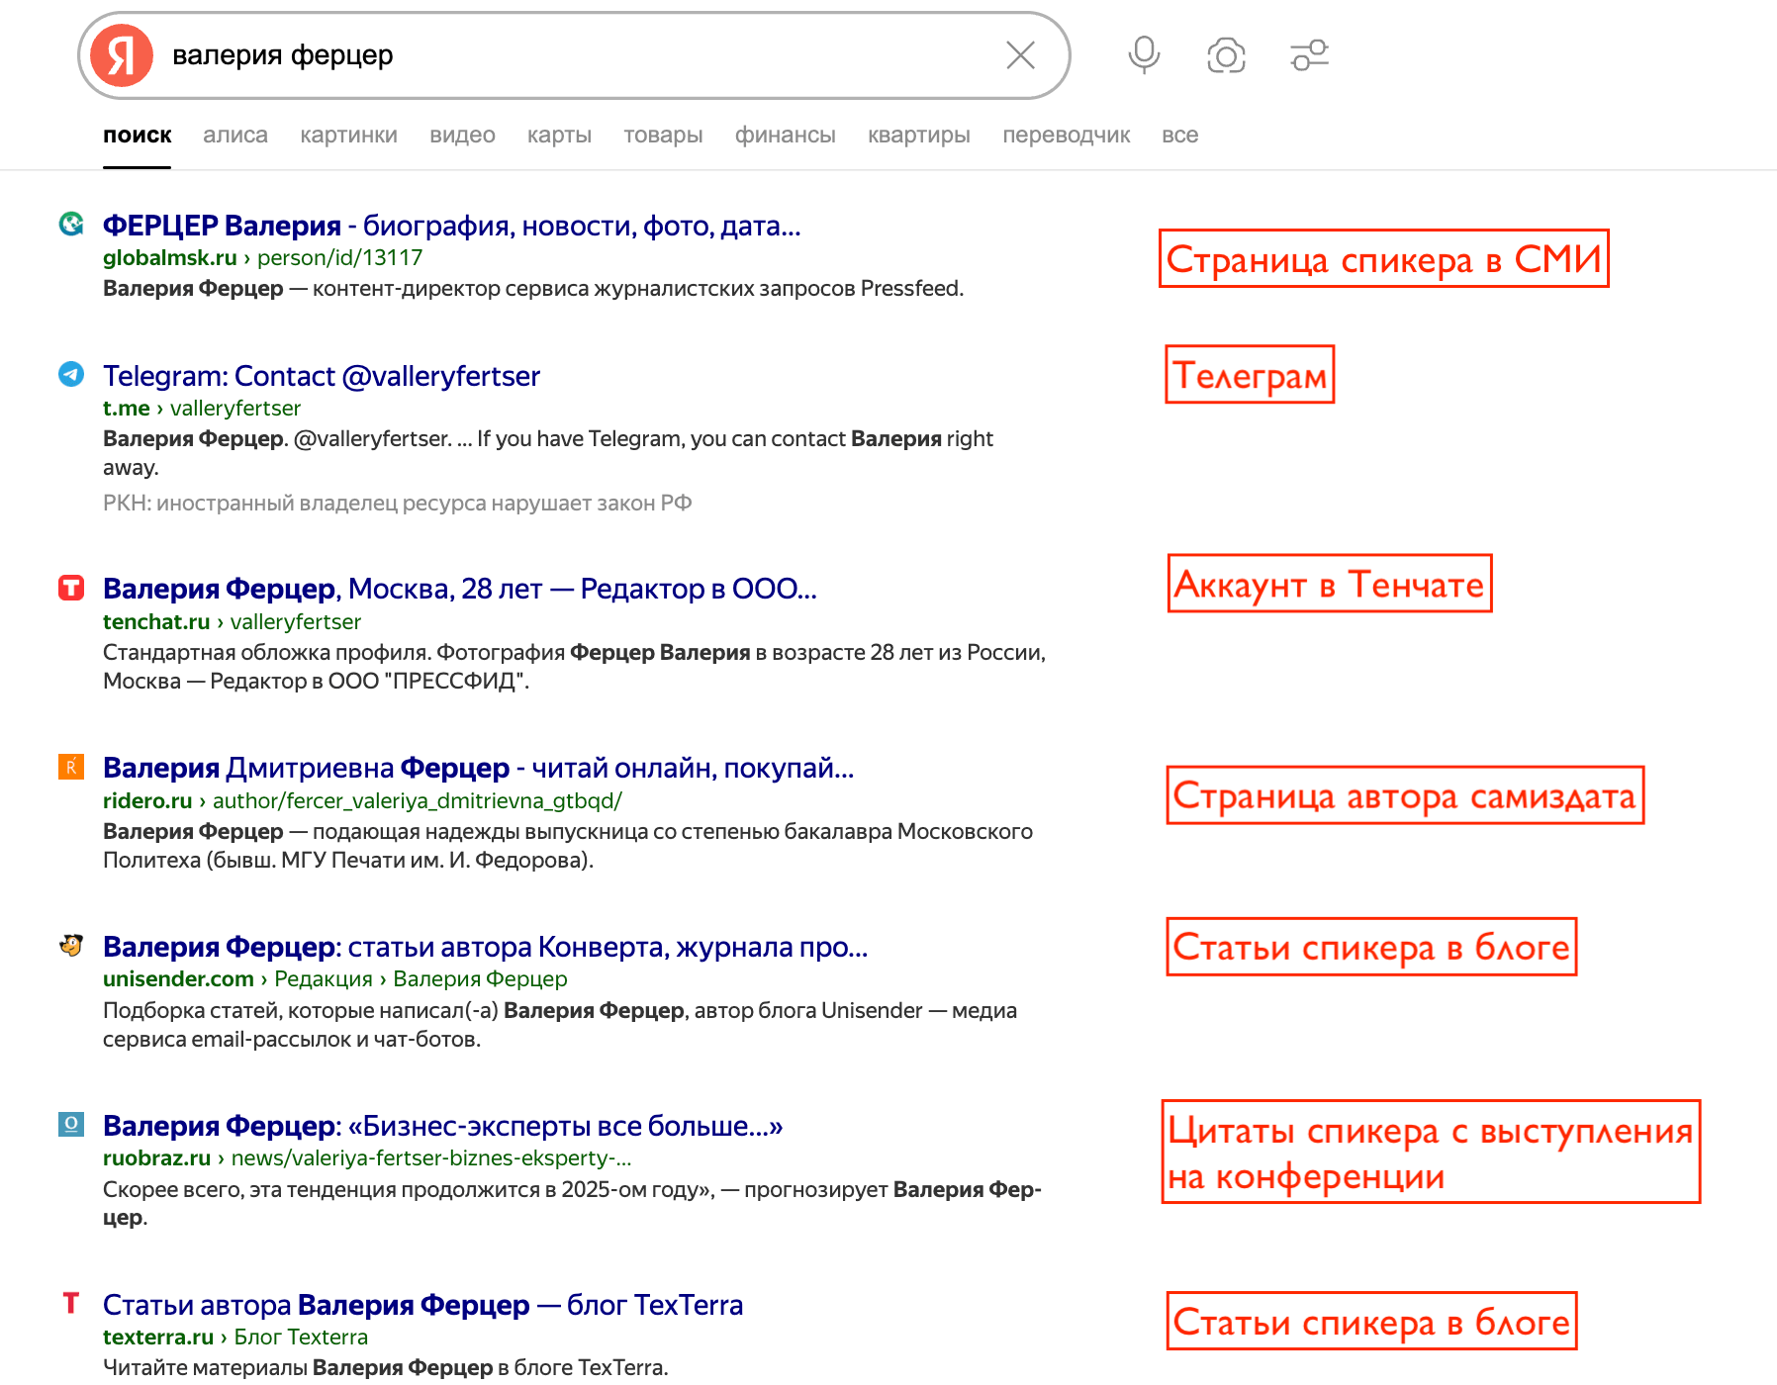The width and height of the screenshot is (1777, 1385).
Task: Open search settings sliders icon
Action: point(1309,55)
